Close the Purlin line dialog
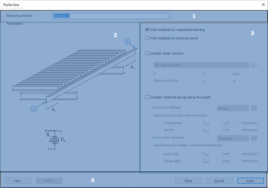The width and height of the screenshot is (268, 188). tap(263, 5)
